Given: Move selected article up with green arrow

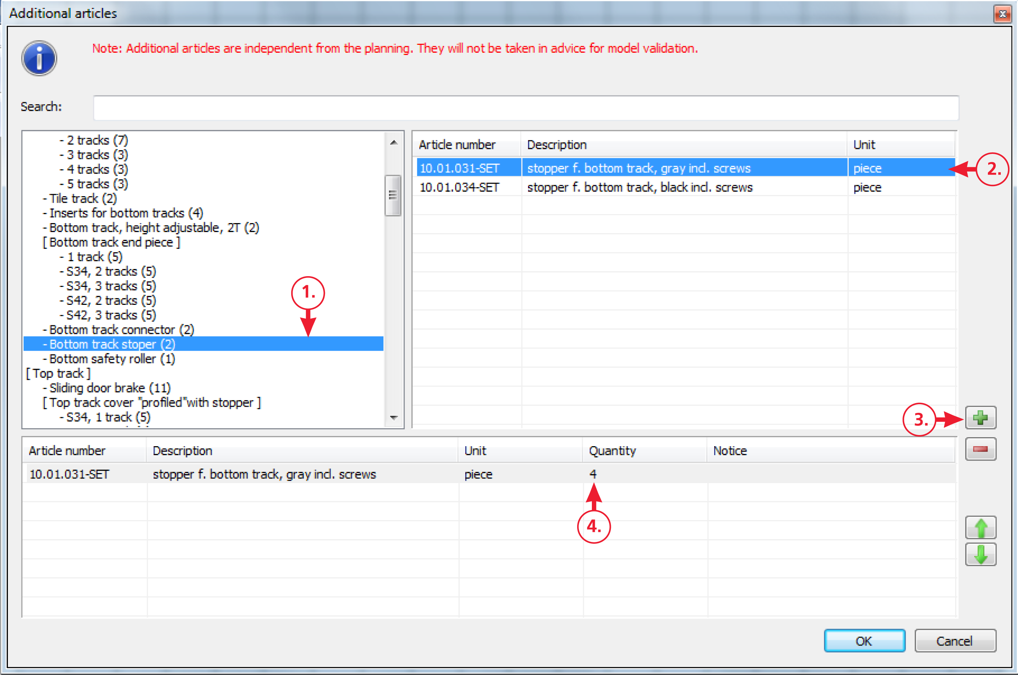Looking at the screenshot, I should click(980, 528).
